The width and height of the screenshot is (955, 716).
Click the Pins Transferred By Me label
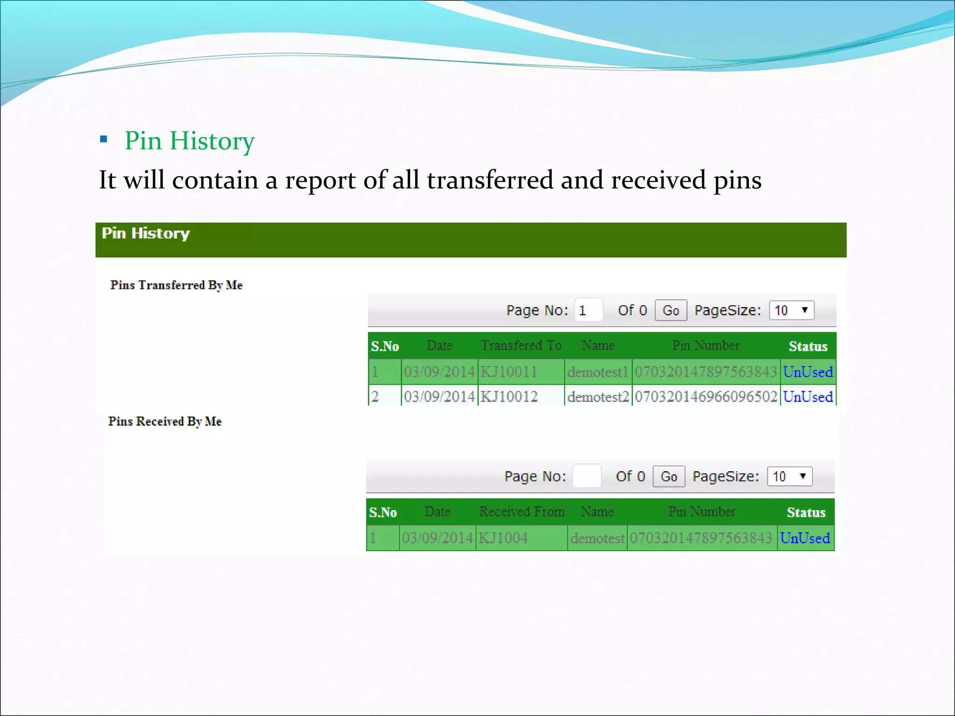[x=176, y=285]
